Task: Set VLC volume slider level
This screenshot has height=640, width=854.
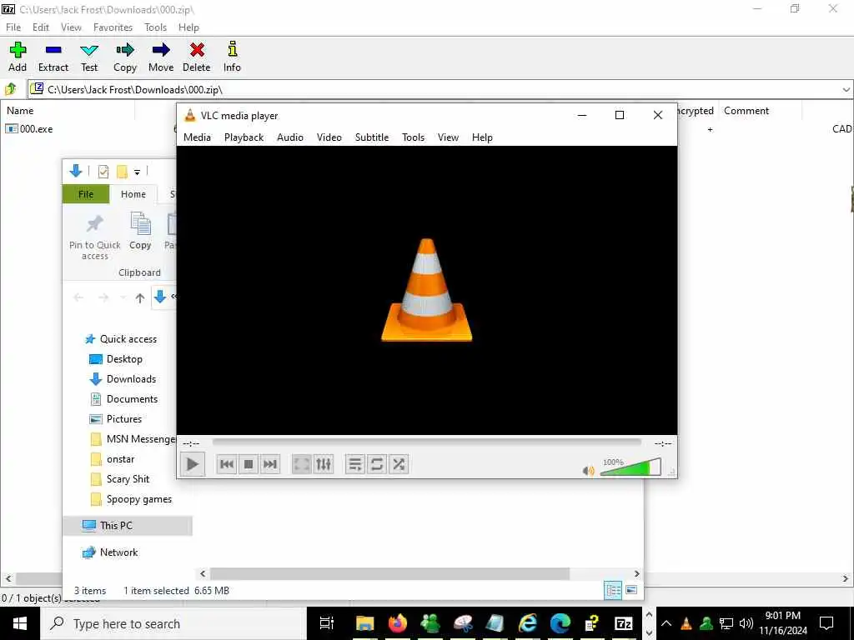Action: click(x=630, y=467)
